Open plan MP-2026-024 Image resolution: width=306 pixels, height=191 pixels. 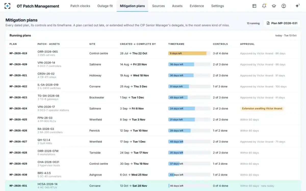18,108
